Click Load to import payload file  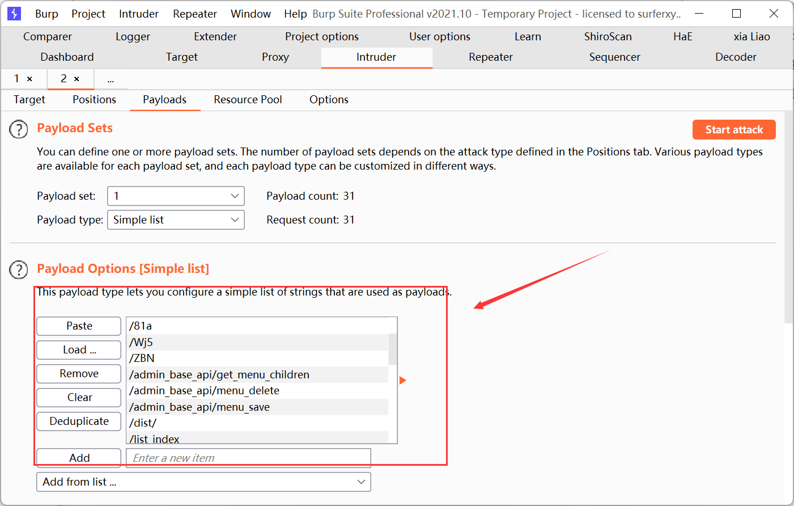click(x=79, y=349)
